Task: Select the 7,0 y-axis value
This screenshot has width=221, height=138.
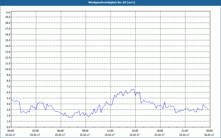Action: [8, 86]
